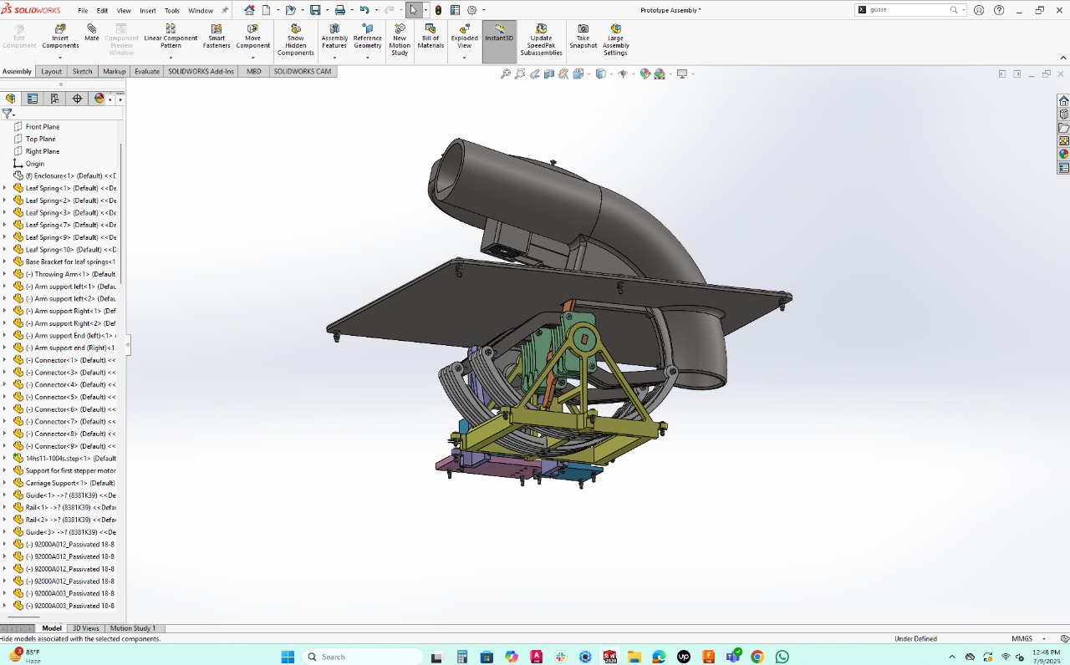
Task: Click the Print icon
Action: (339, 10)
